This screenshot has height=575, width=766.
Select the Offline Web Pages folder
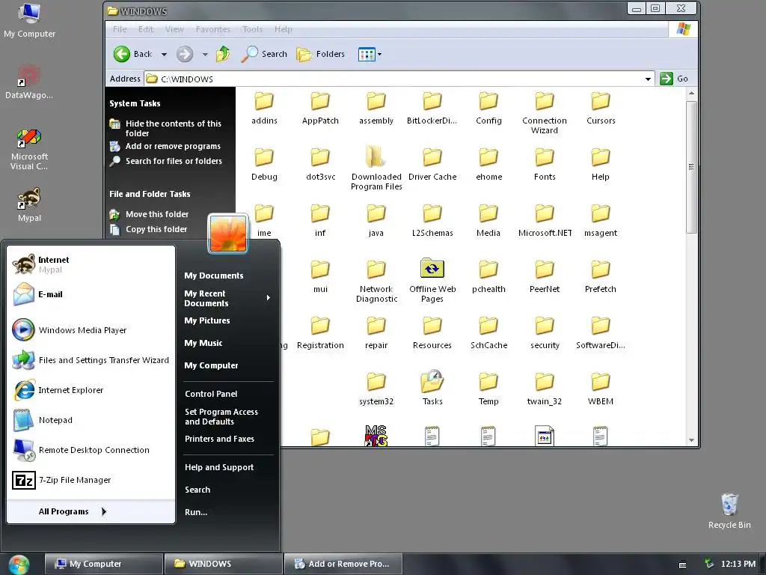click(x=432, y=280)
